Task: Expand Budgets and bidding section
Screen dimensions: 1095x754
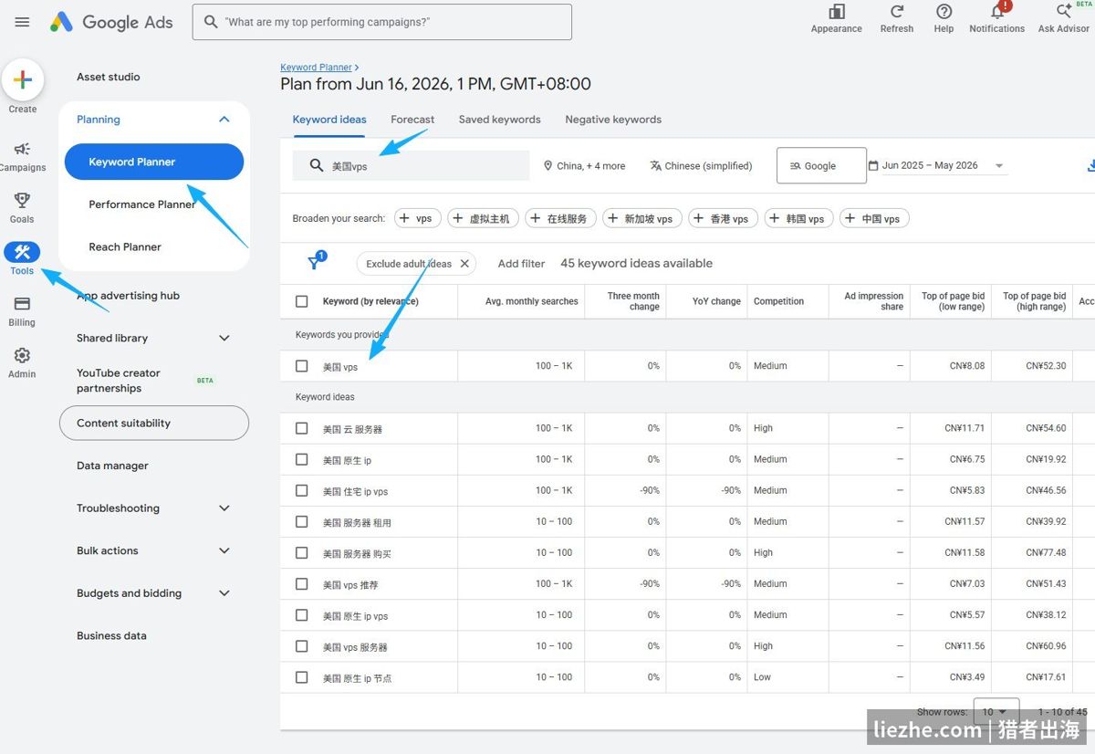Action: point(224,593)
